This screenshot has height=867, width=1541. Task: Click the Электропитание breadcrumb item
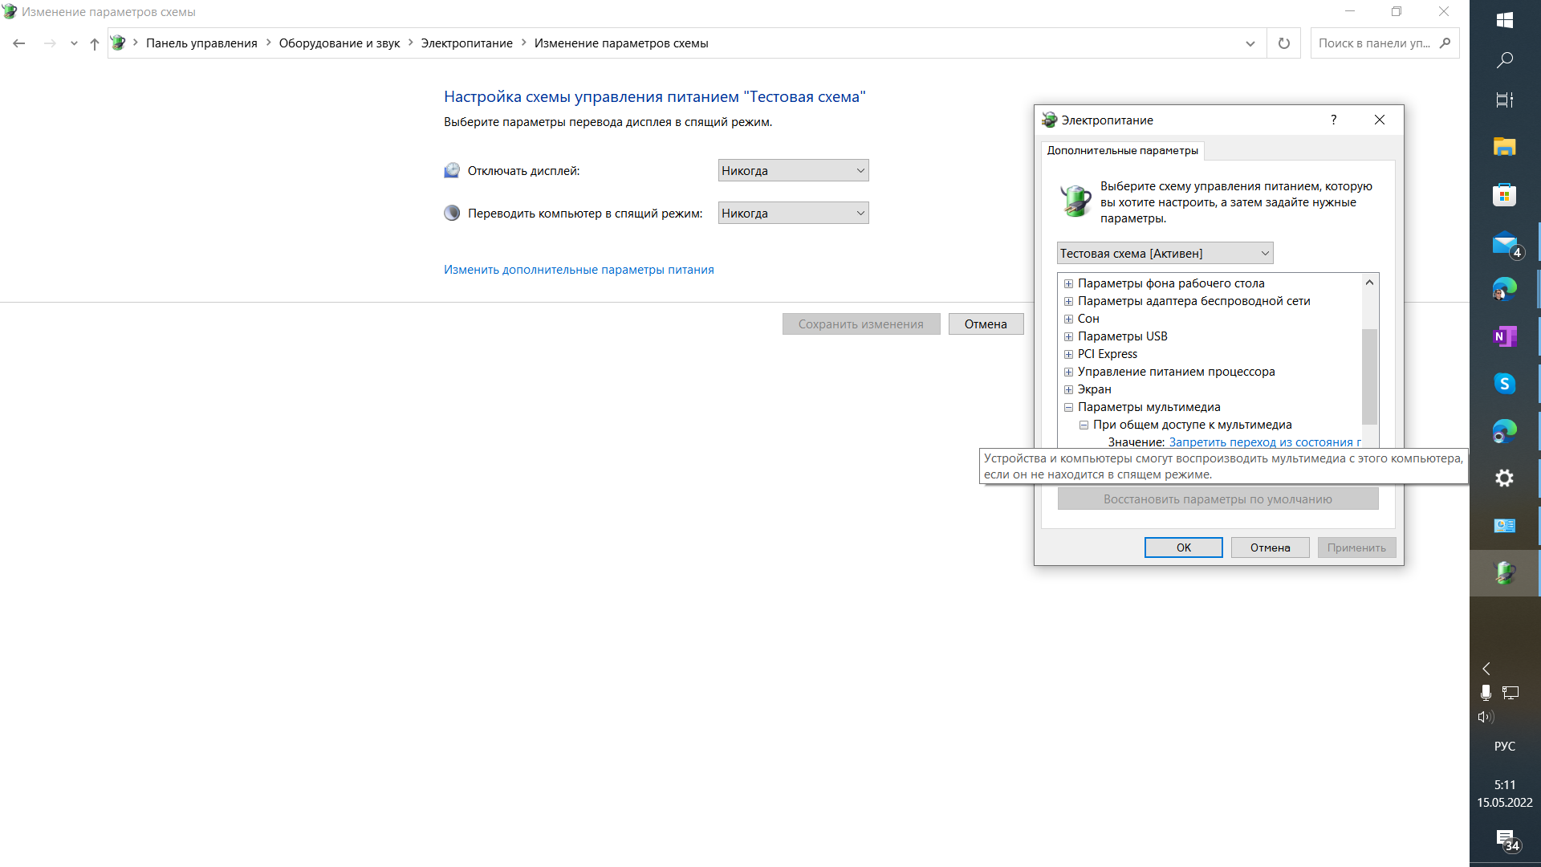click(x=466, y=43)
